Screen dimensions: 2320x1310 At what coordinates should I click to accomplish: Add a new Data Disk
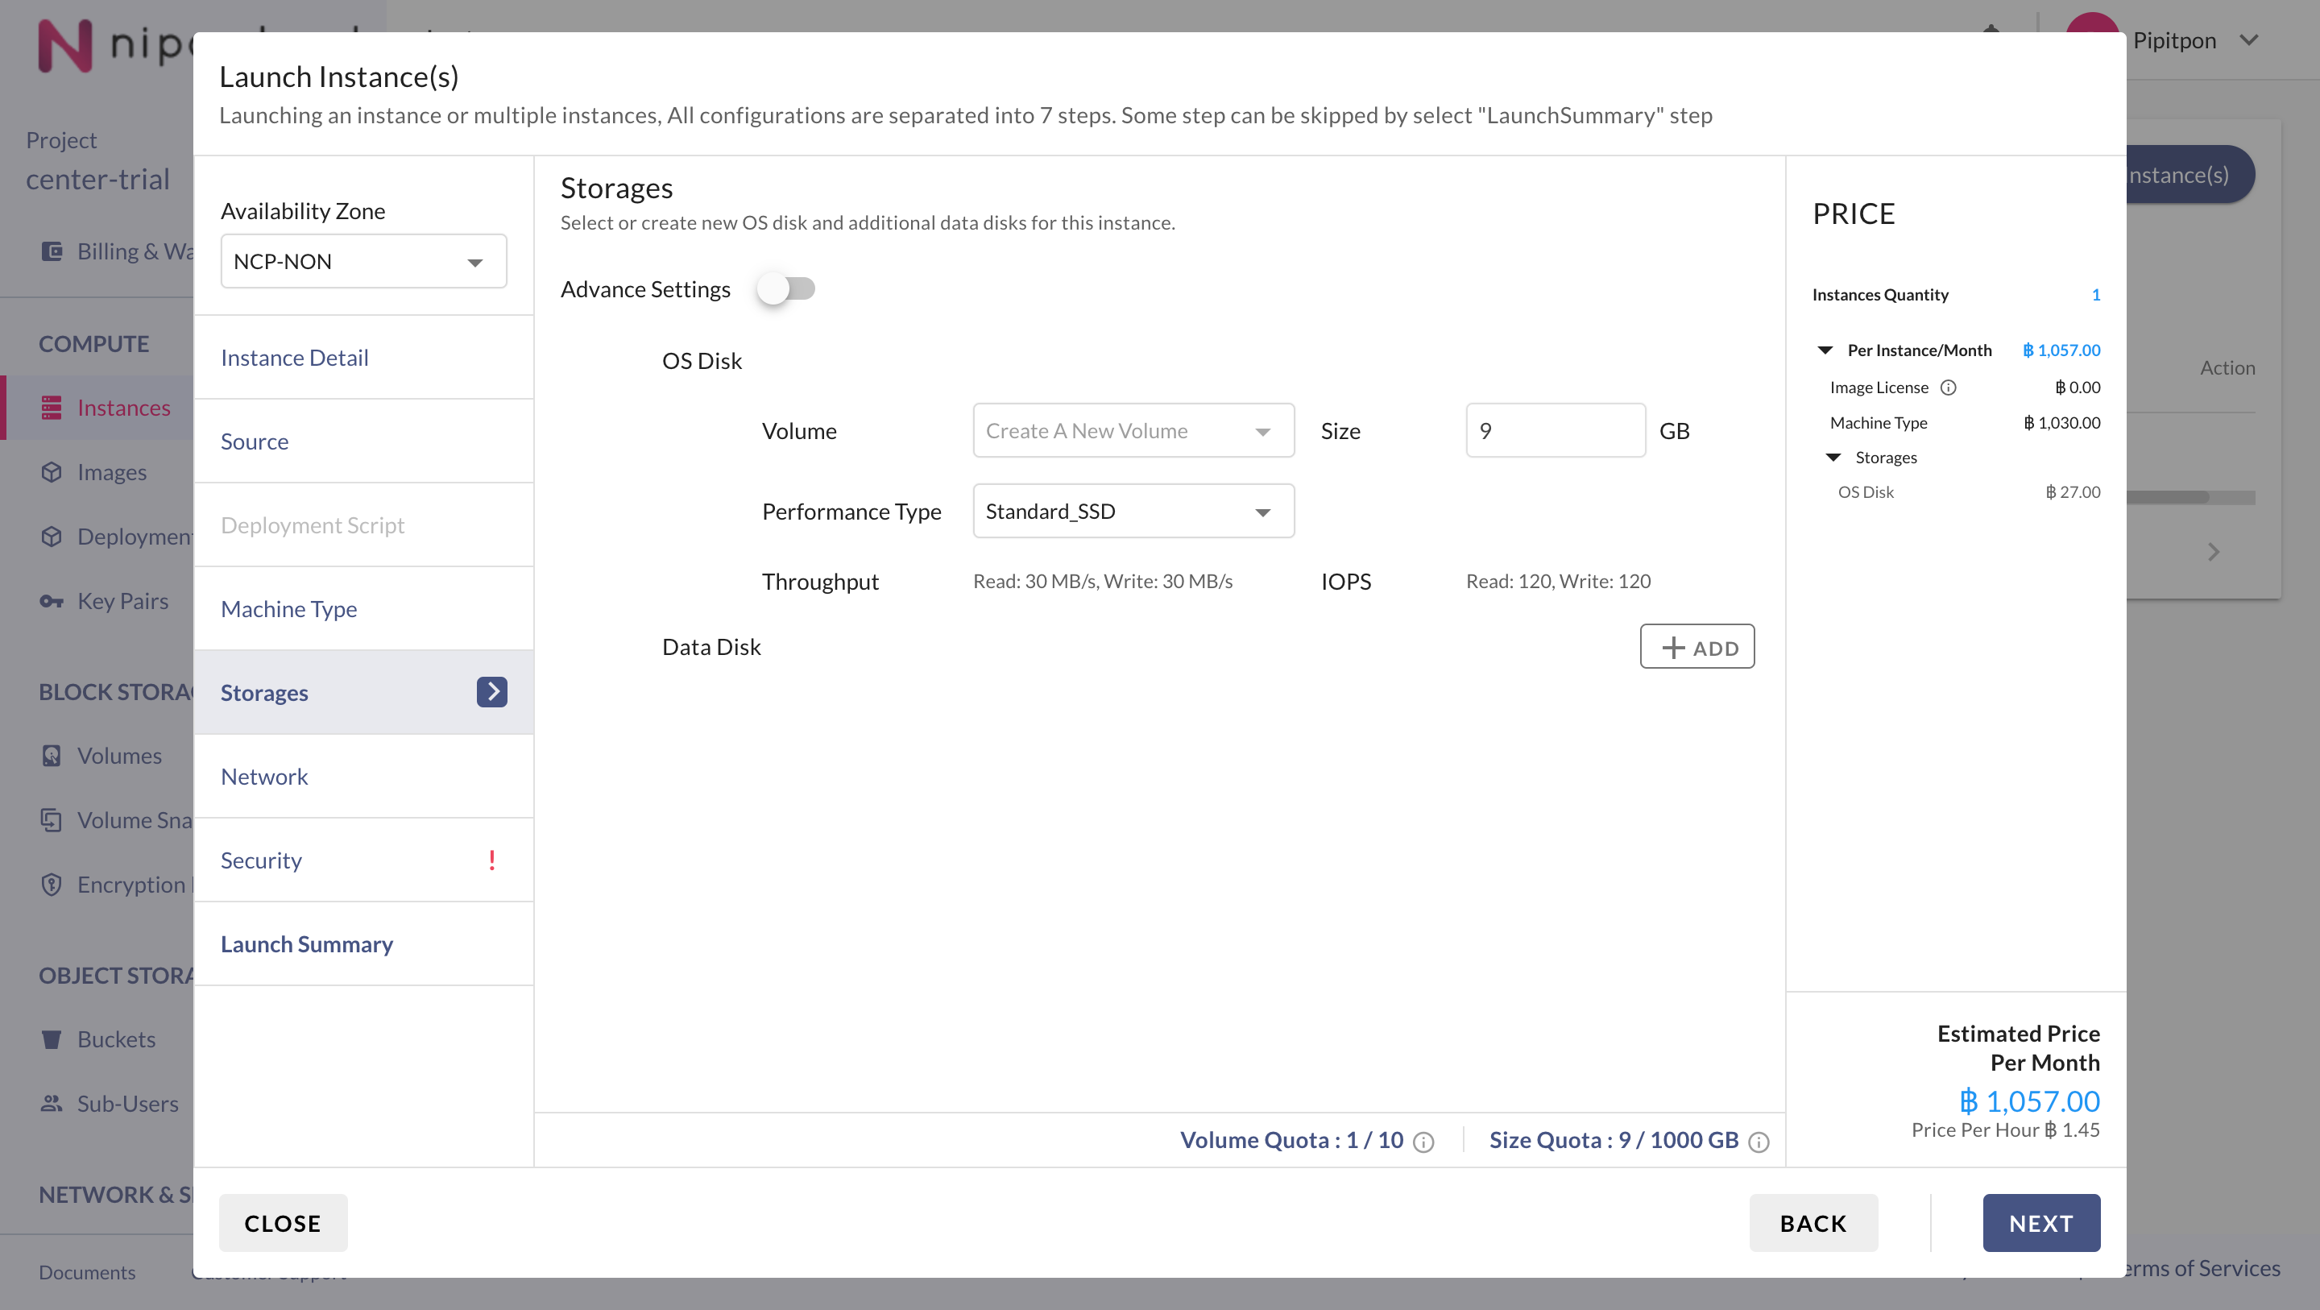1696,647
